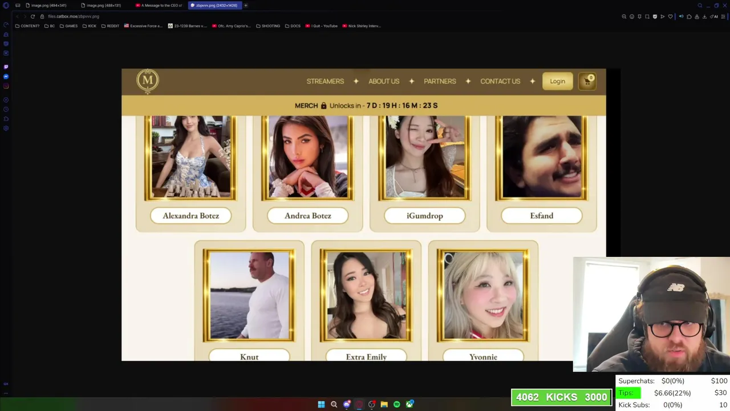This screenshot has width=730, height=411.
Task: Open the extensions cube icon
Action: [x=689, y=17]
